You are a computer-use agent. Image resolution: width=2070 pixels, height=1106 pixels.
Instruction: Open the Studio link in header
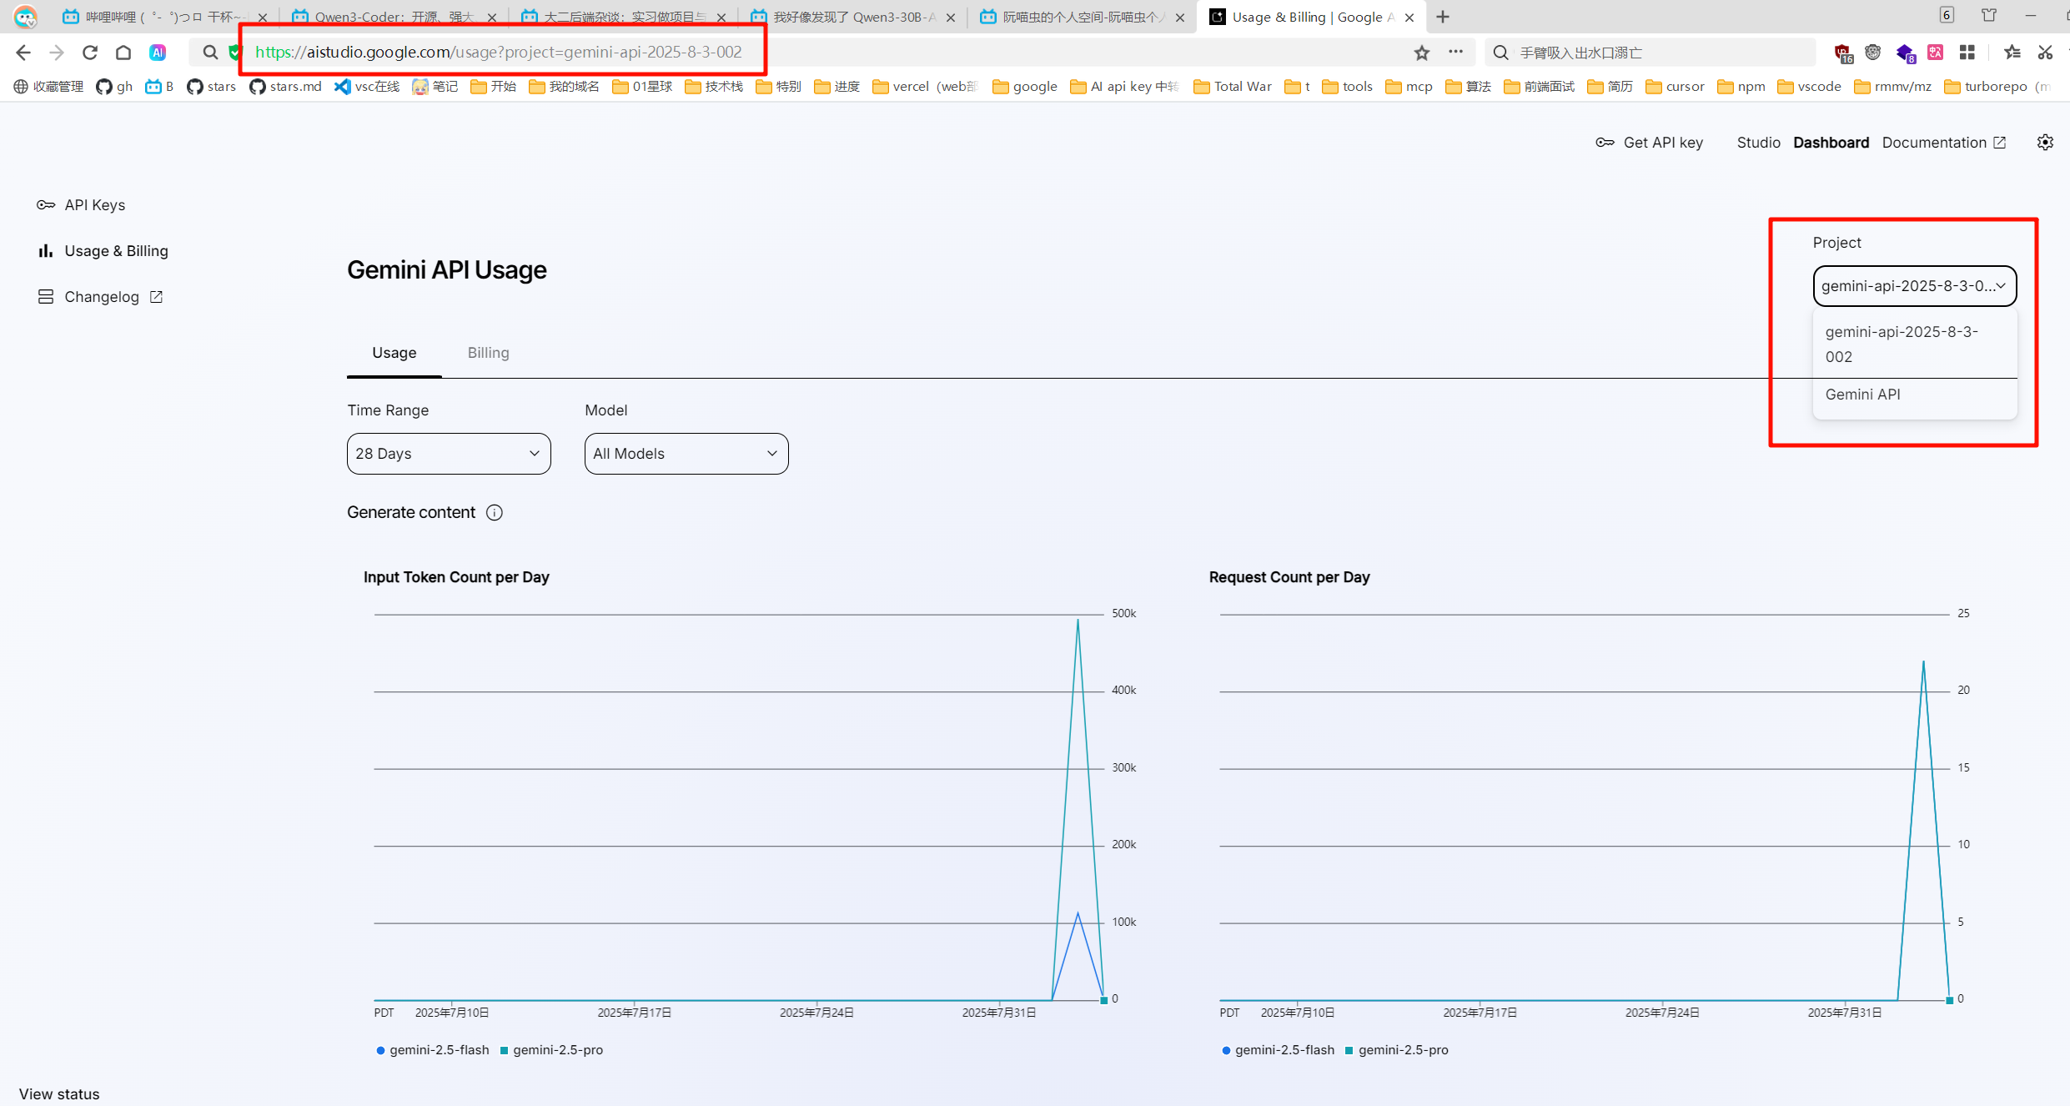click(x=1758, y=143)
